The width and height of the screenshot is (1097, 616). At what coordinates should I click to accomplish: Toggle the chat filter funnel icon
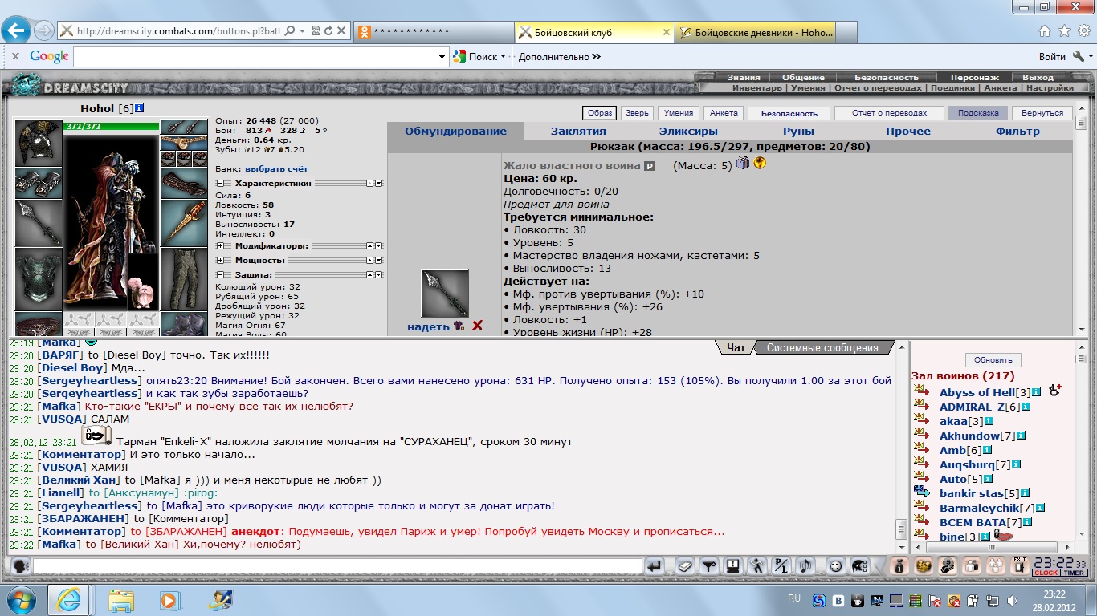(x=708, y=566)
